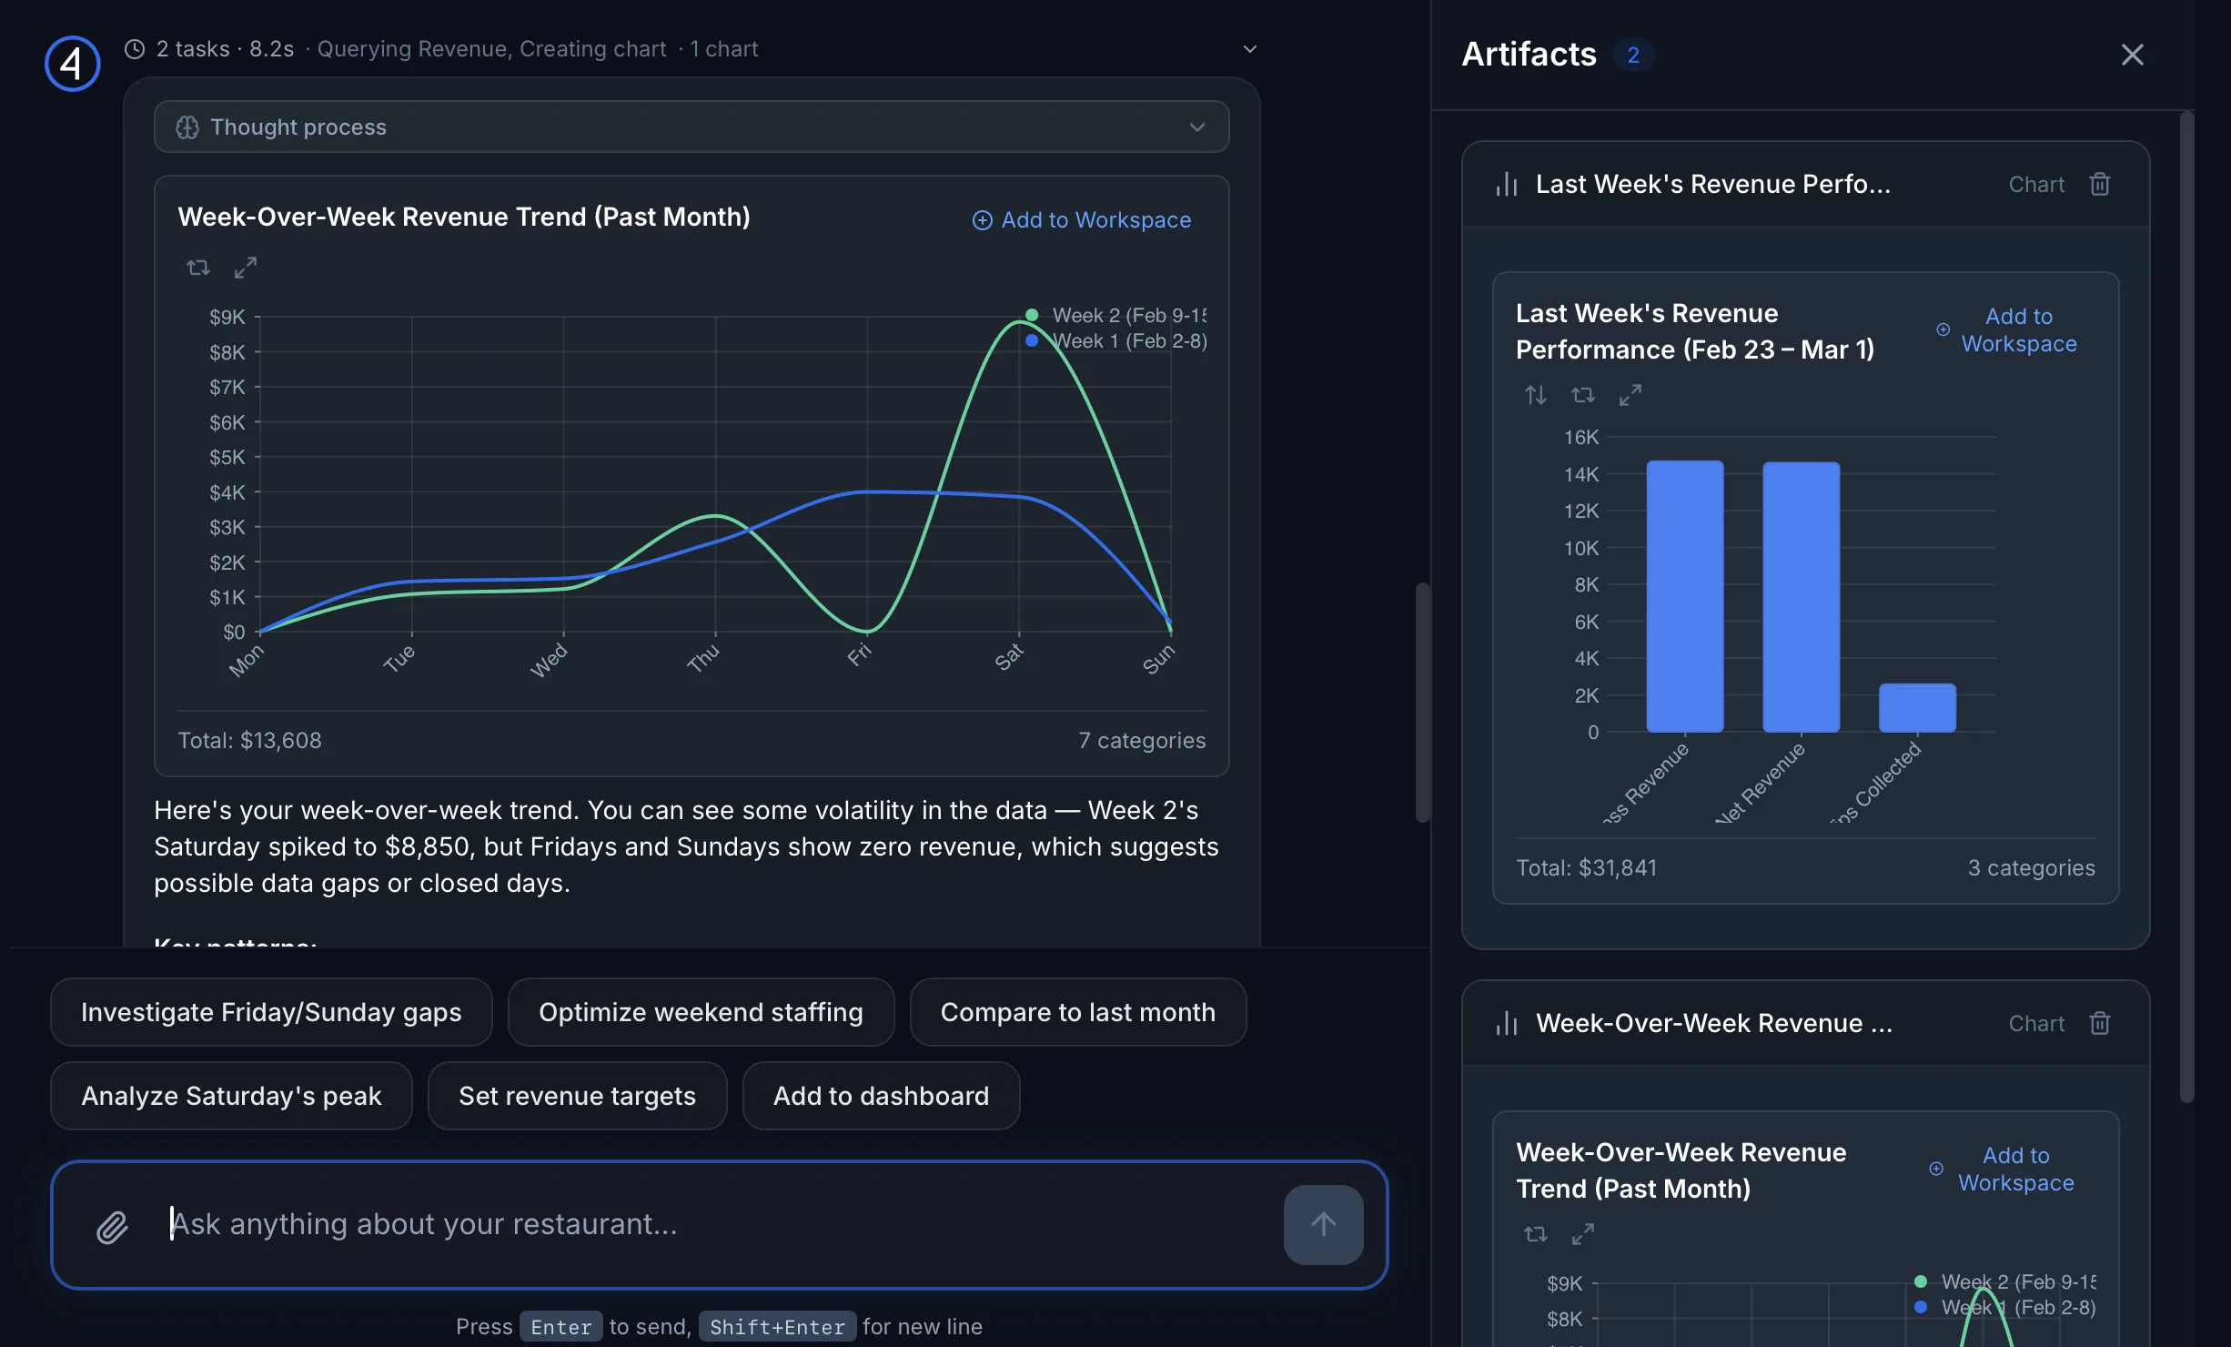Expand Last Week's Revenue chart fullscreen
The image size is (2231, 1347).
coord(1630,395)
